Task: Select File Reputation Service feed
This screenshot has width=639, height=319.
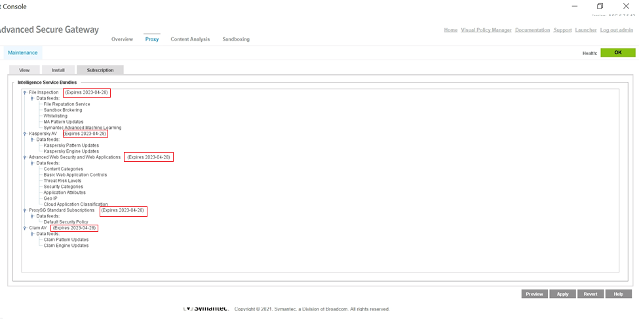Action: click(67, 104)
